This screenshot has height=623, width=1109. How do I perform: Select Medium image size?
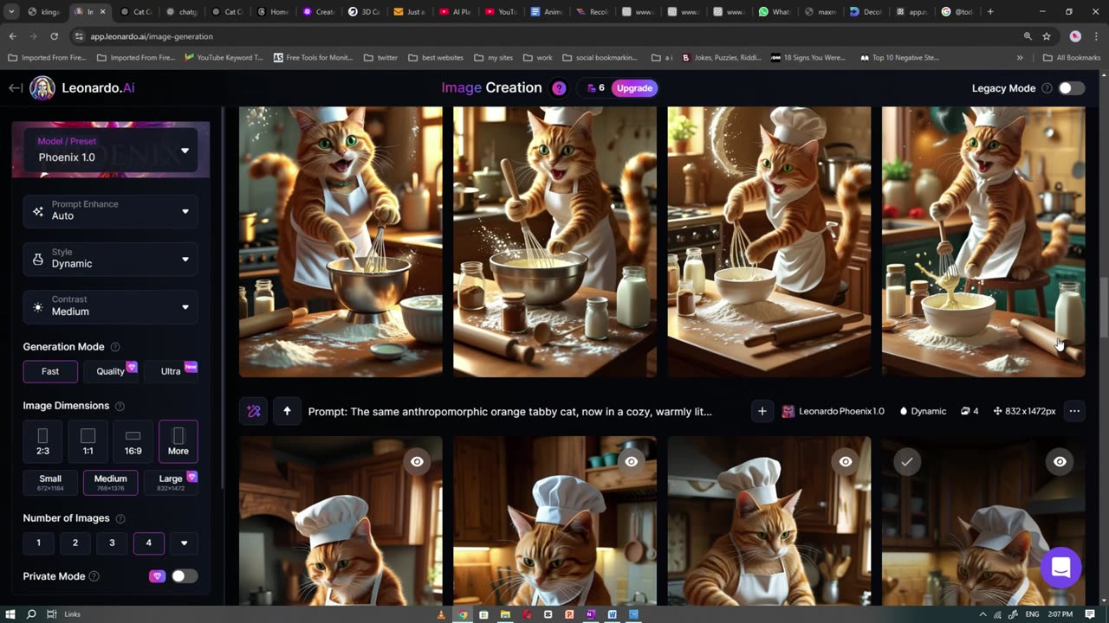click(x=110, y=482)
